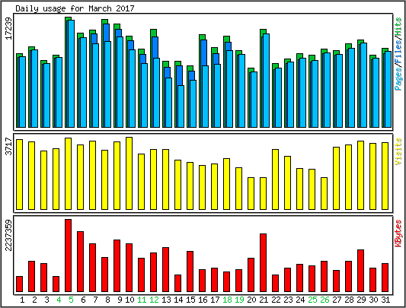Click the yellow visits bar for day 26
Viewport: 406px width, 308px height.
324,193
